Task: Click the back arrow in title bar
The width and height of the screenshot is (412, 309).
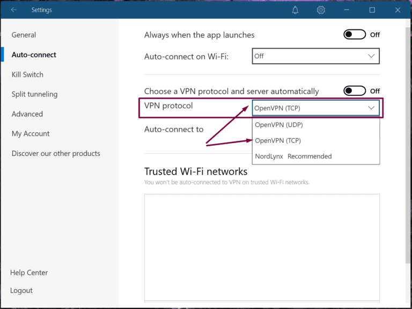Action: (x=14, y=10)
